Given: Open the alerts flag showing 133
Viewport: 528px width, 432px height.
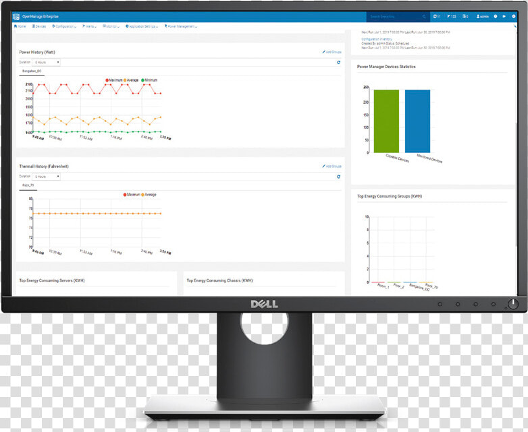Looking at the screenshot, I should (x=452, y=16).
